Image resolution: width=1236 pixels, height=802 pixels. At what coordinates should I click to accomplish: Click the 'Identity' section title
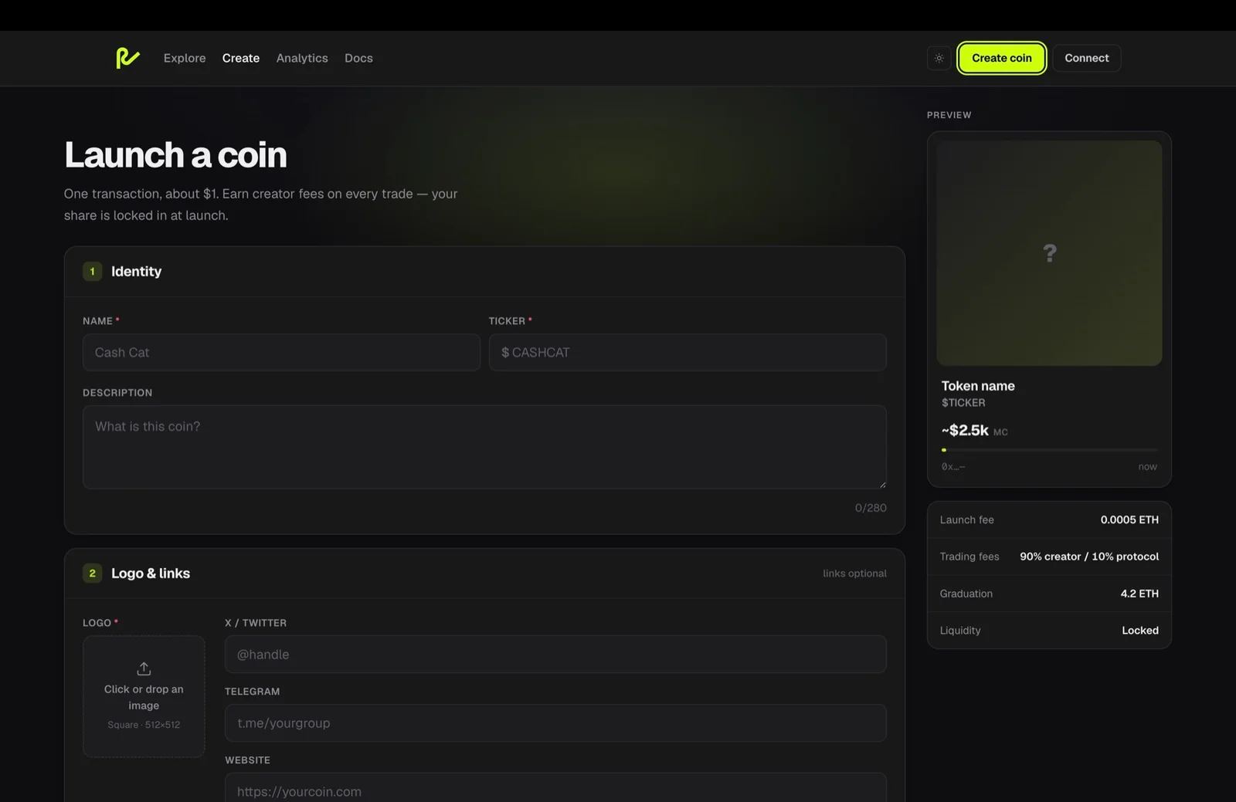[136, 271]
